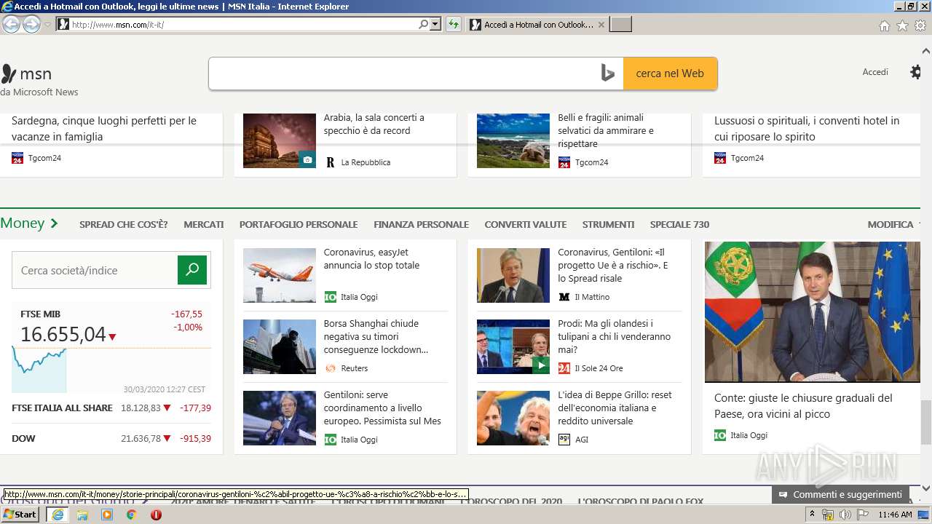Select CONVERTI VALUTE menu item
932x524 pixels.
(x=526, y=224)
